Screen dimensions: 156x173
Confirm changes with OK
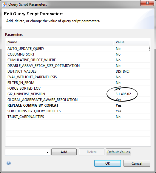point(108,163)
